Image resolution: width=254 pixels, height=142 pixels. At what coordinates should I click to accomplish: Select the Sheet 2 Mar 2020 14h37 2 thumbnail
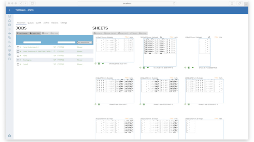160,91
